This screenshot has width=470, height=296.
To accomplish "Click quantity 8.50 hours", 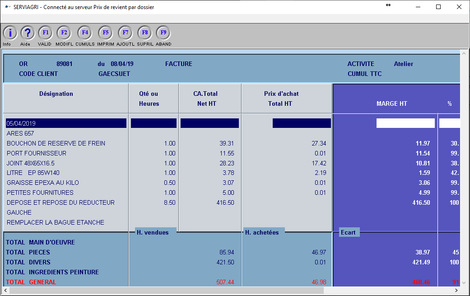I will pyautogui.click(x=170, y=202).
